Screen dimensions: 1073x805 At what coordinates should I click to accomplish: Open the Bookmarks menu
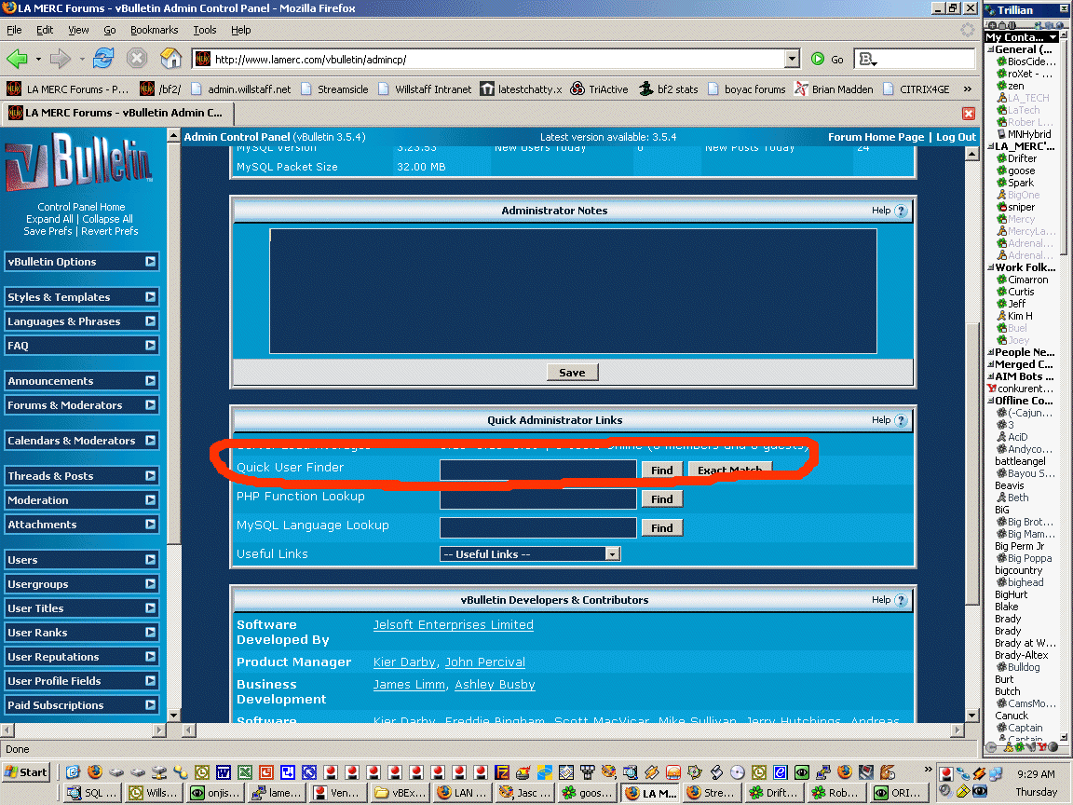click(x=154, y=30)
